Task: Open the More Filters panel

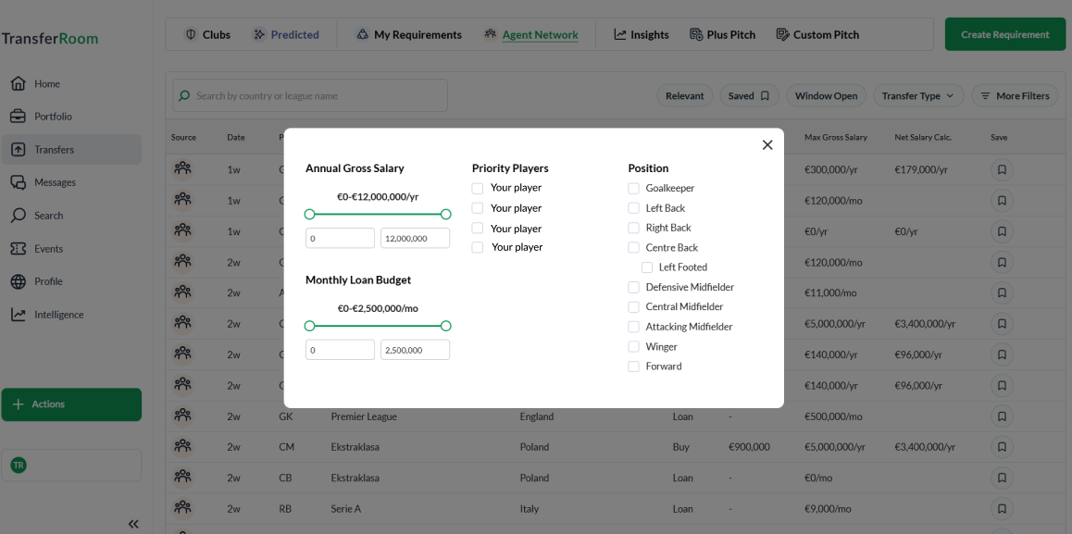Action: pyautogui.click(x=1015, y=95)
